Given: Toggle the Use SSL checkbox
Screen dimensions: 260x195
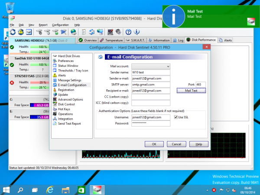Looking at the screenshot, I should [176, 117].
